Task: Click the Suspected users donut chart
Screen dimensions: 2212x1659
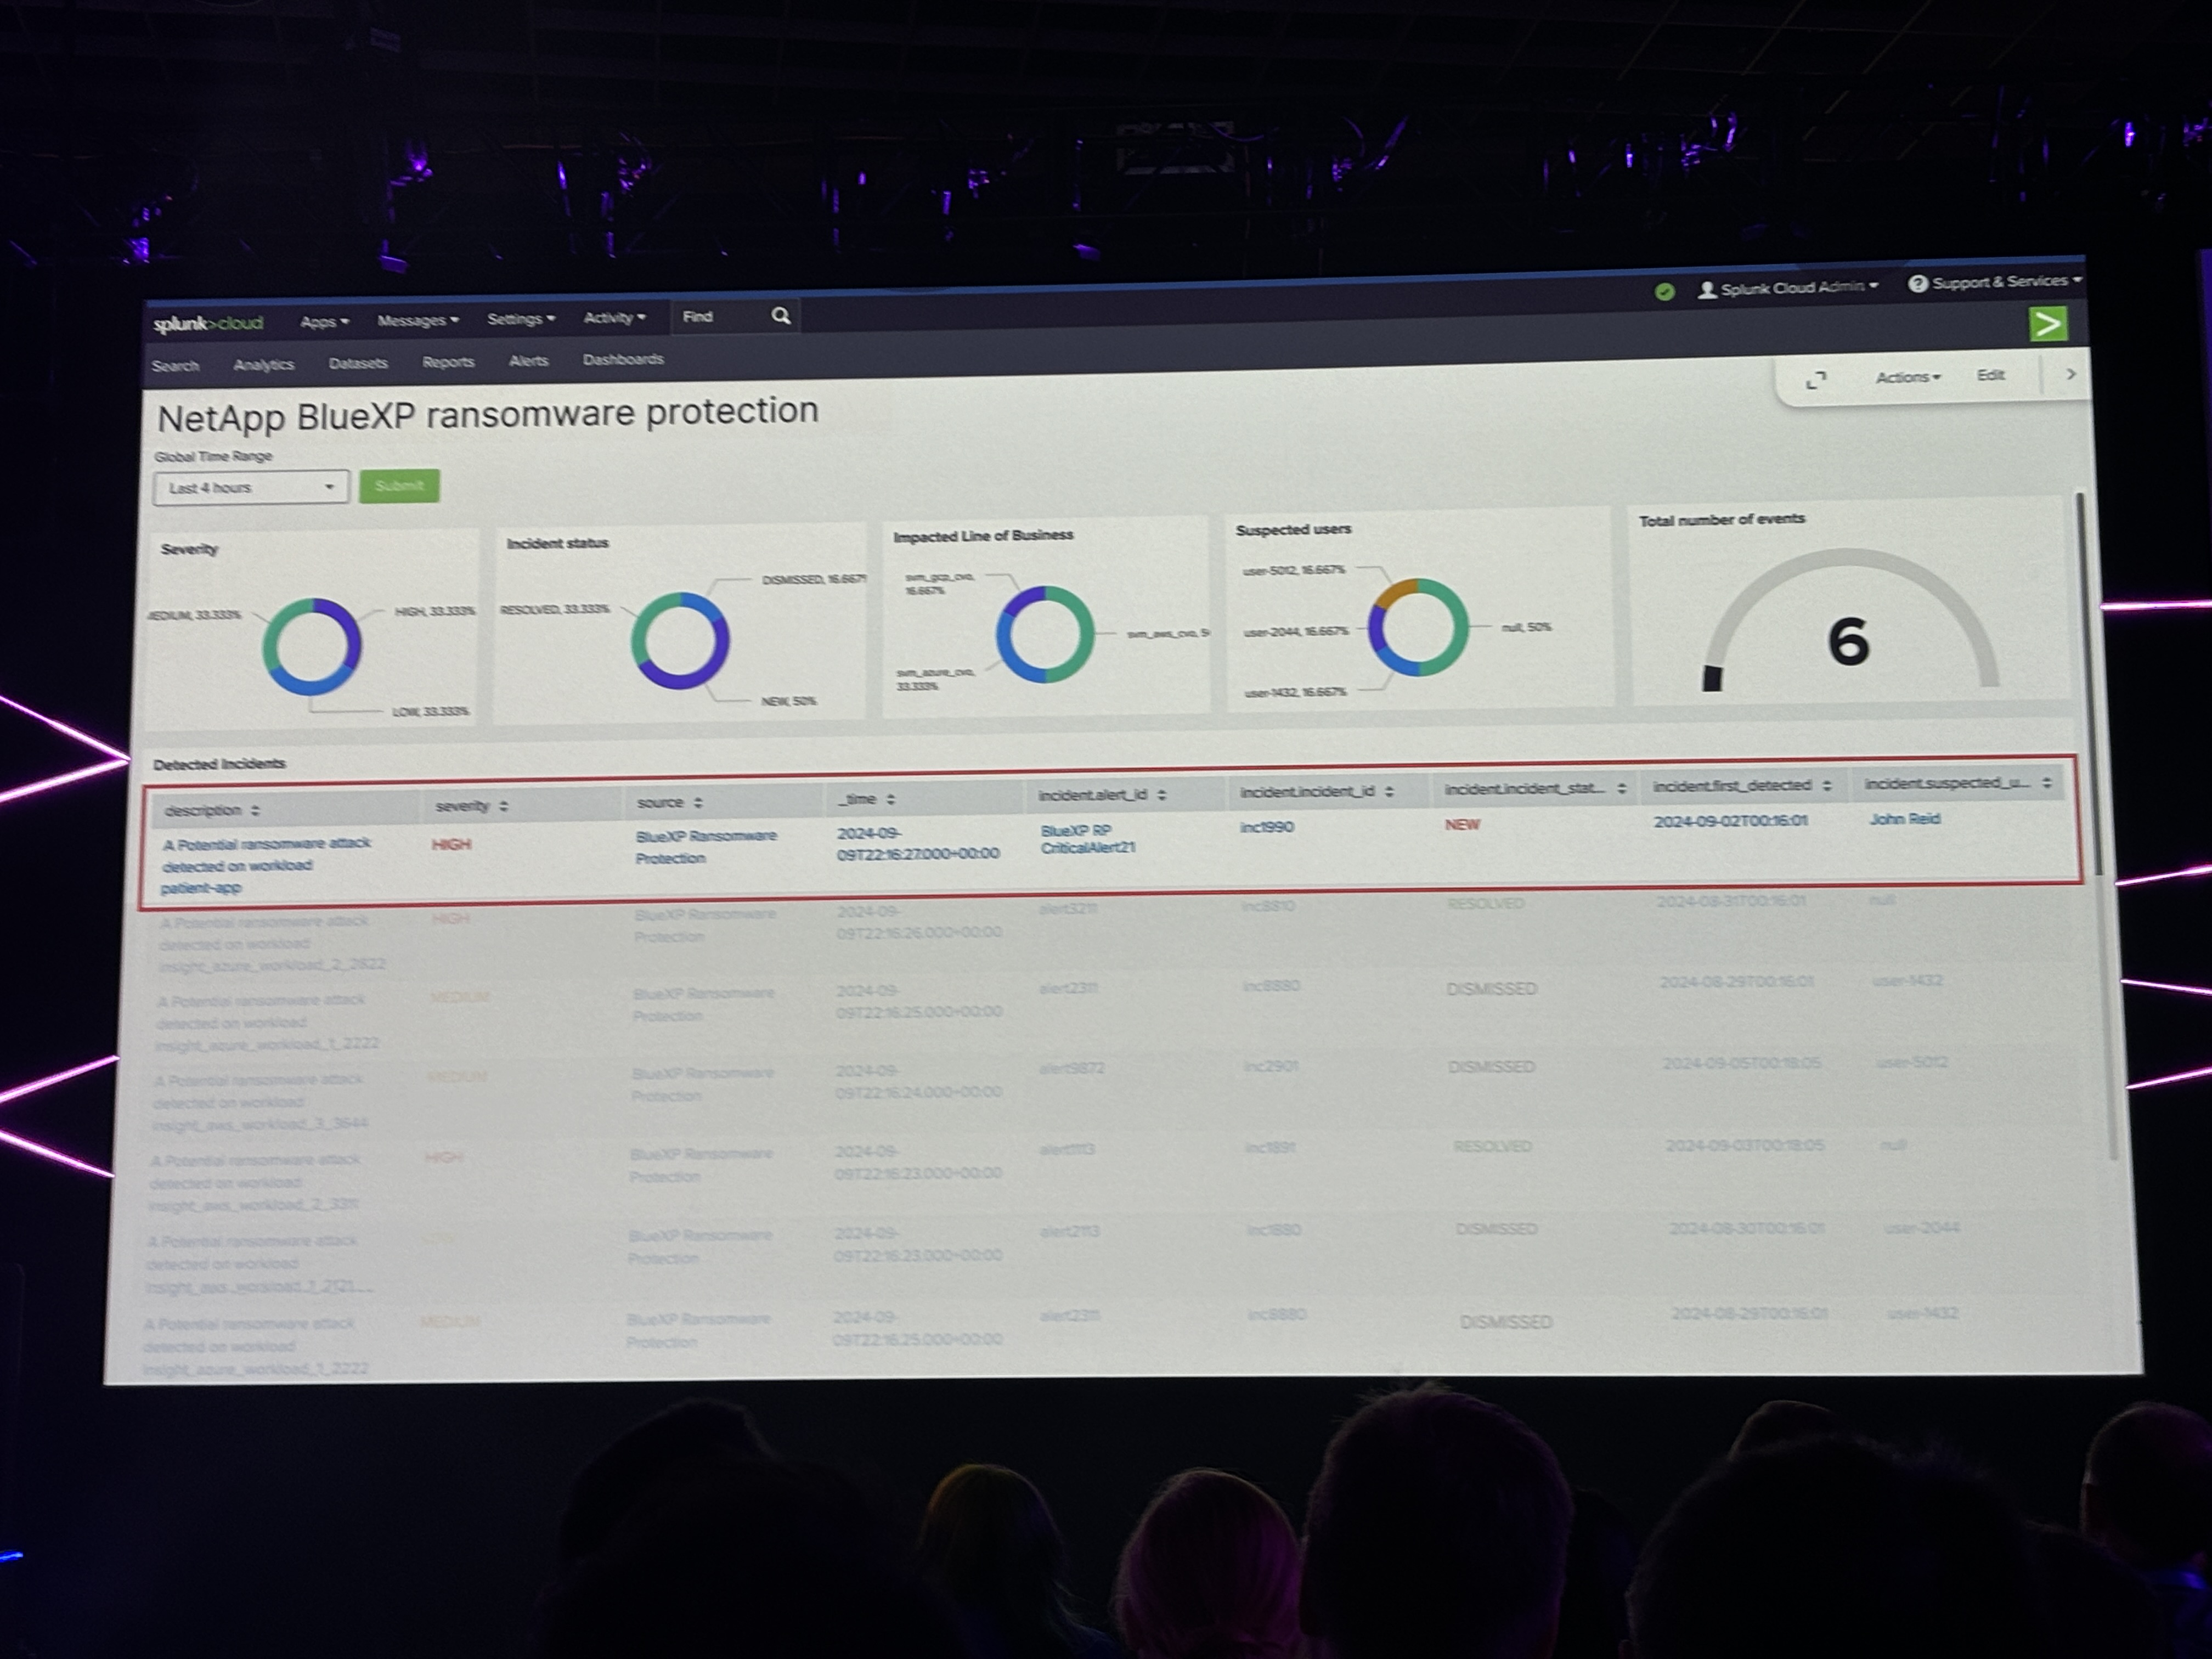Action: (1418, 627)
